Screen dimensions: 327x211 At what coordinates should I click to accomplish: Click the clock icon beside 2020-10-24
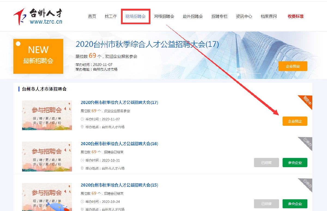point(82,201)
